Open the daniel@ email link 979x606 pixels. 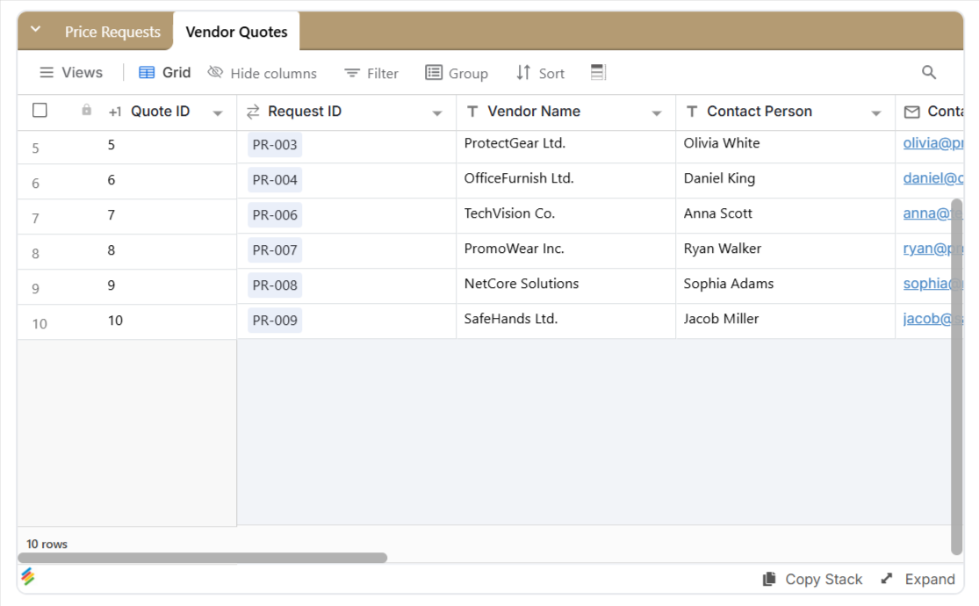pyautogui.click(x=932, y=178)
